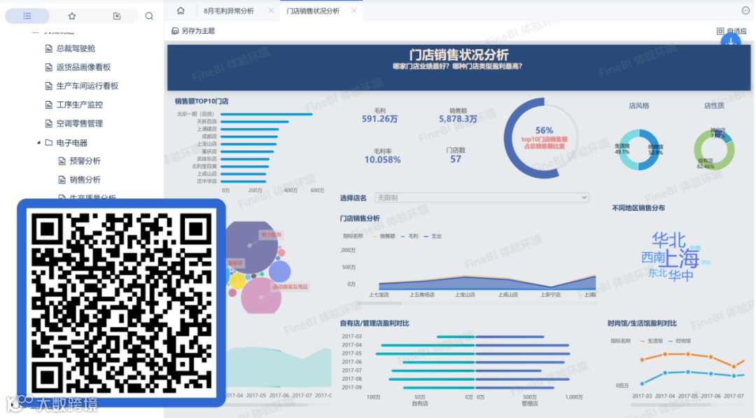
Task: Click 华中 in the word cloud
Action: (681, 276)
